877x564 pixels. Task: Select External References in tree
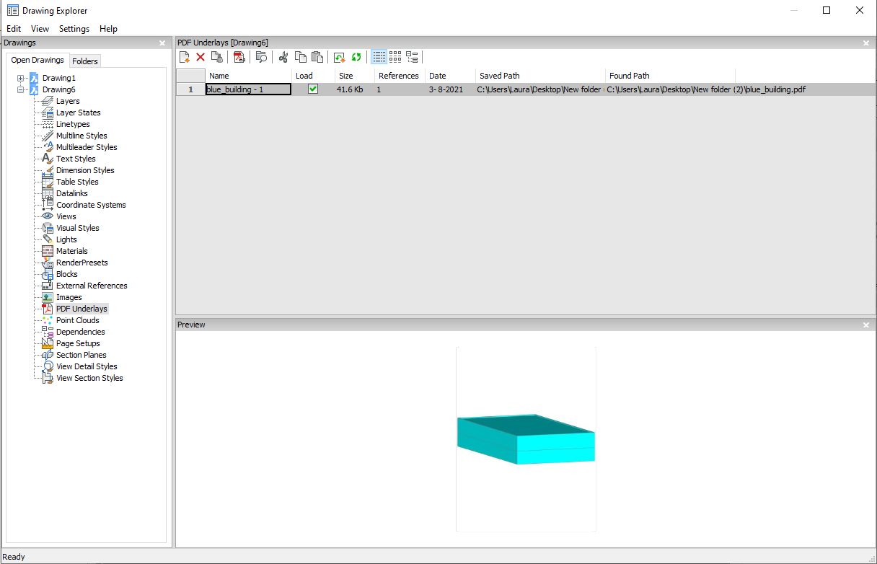[x=92, y=286]
